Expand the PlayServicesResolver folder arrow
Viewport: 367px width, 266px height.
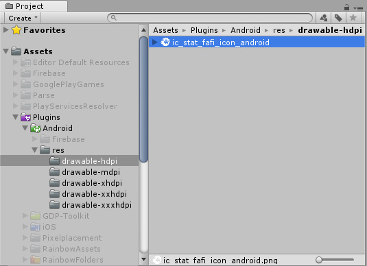(x=16, y=106)
